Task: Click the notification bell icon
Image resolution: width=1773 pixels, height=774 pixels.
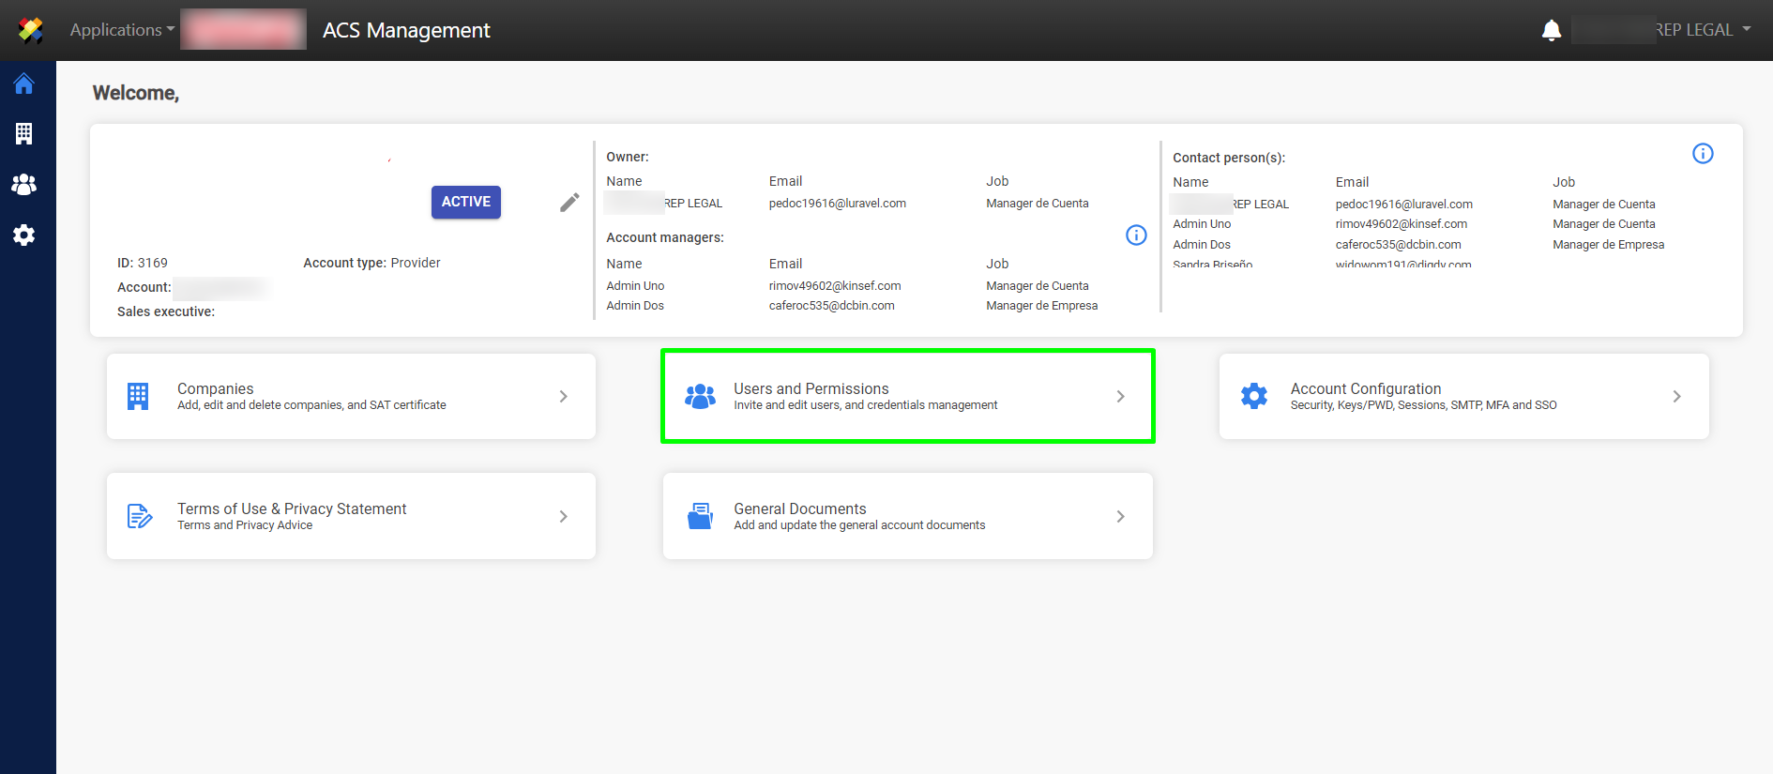Action: pos(1551,31)
